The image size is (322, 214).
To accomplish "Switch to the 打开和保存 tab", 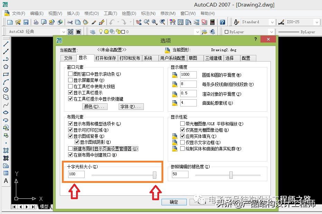I will tap(105, 58).
